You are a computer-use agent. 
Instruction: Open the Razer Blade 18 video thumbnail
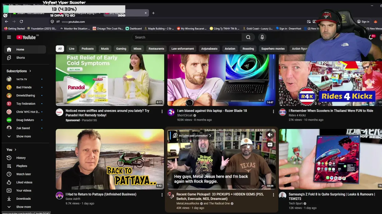pyautogui.click(x=221, y=80)
